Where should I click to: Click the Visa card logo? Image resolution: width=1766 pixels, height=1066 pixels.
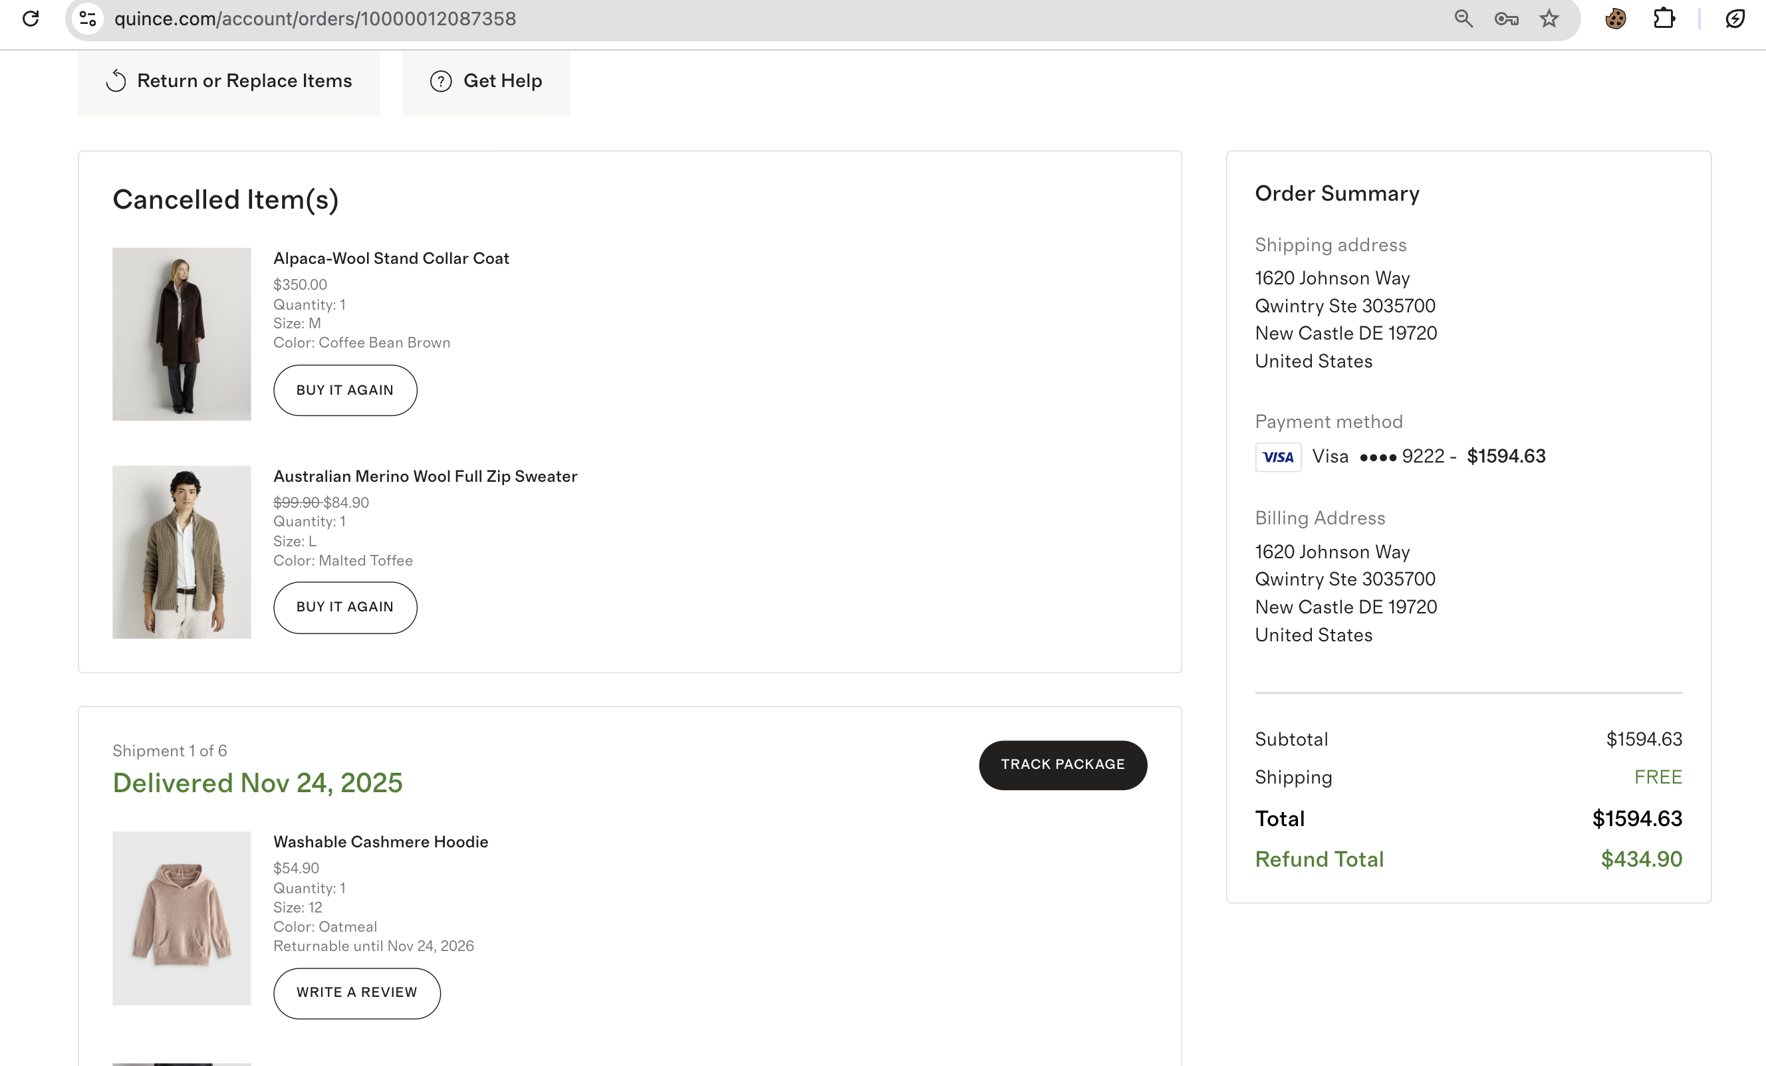point(1277,457)
